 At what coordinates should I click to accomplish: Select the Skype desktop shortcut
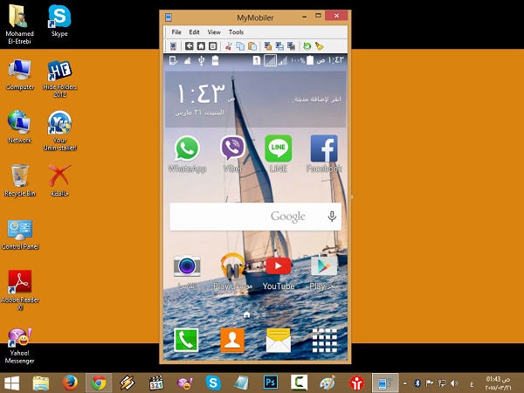[x=59, y=21]
